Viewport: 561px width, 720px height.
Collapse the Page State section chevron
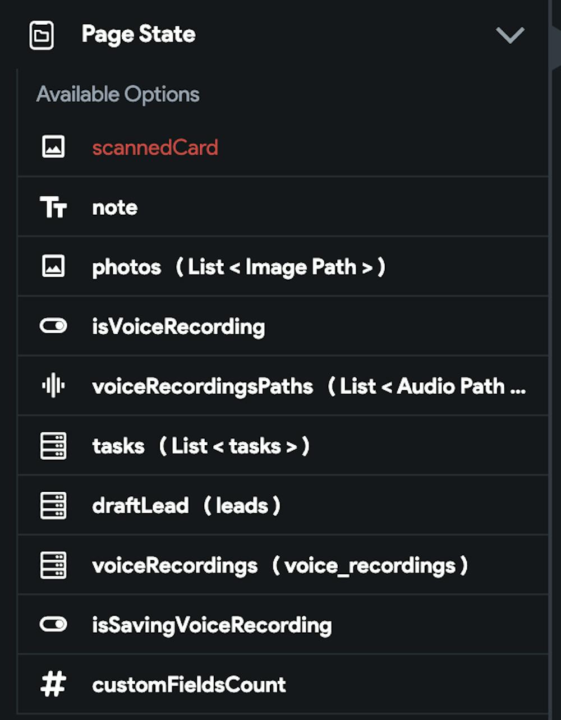(x=510, y=35)
